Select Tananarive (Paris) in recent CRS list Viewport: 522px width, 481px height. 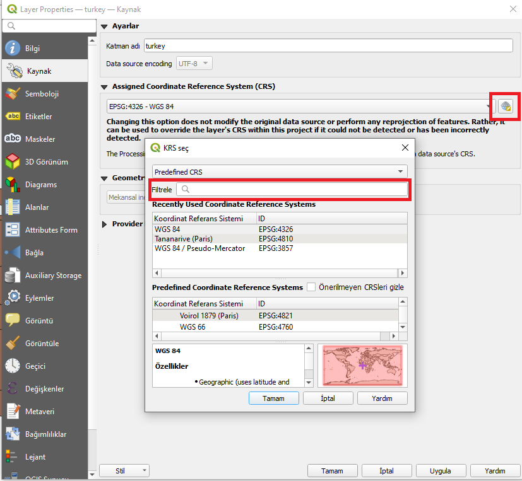(x=280, y=239)
